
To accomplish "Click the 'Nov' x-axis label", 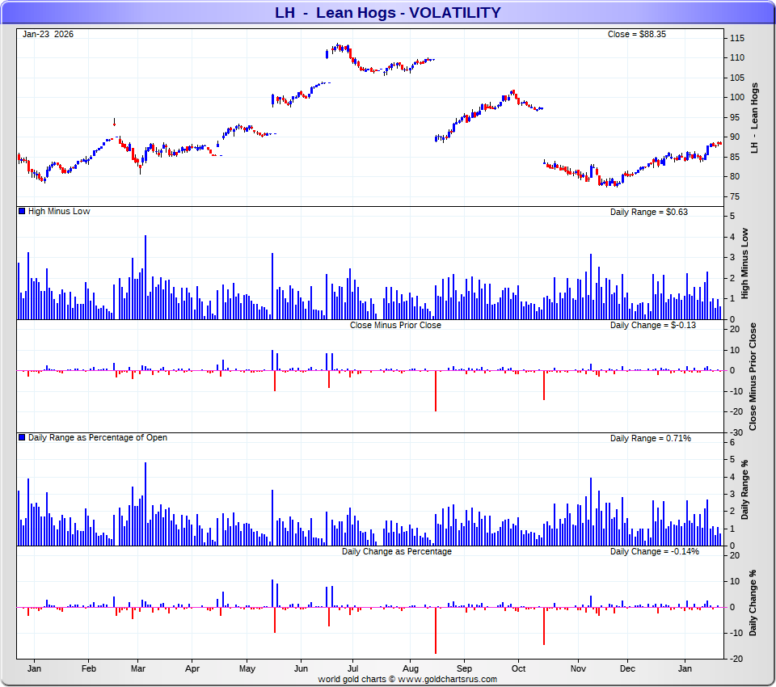I will coord(578,668).
